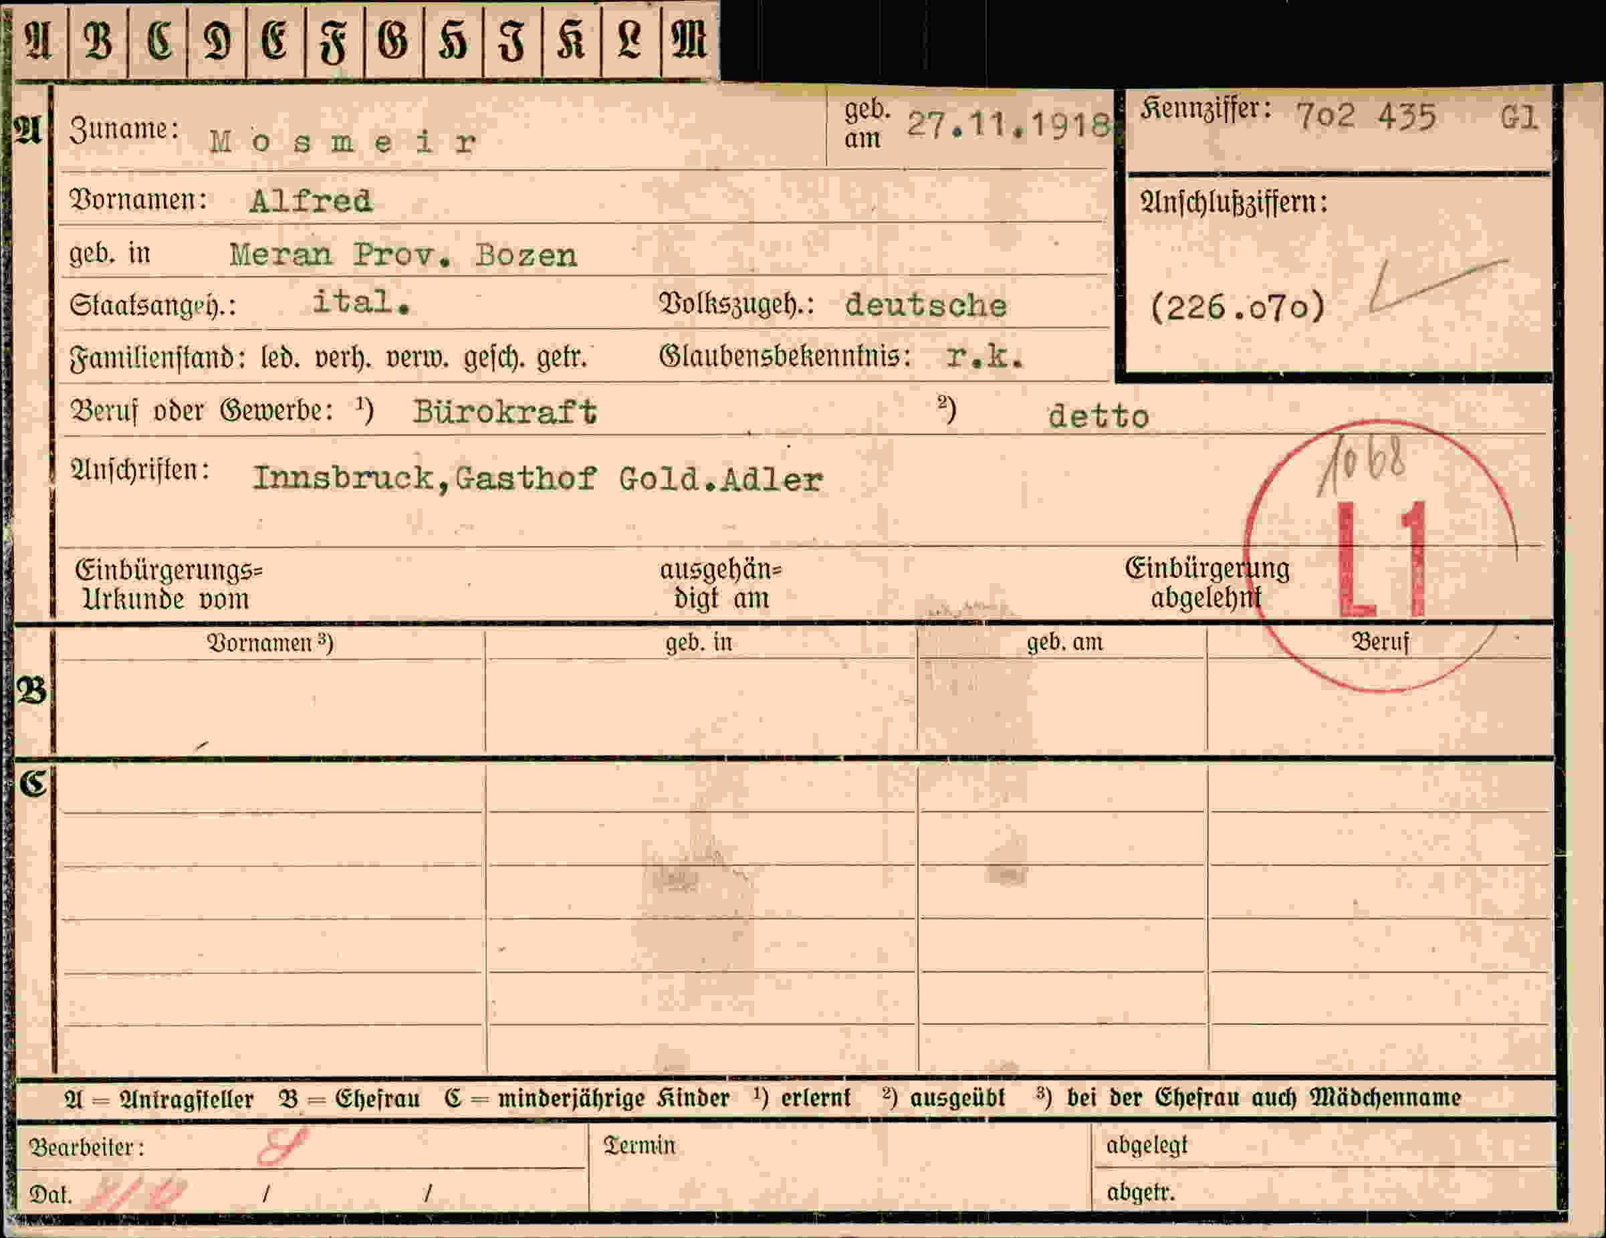Click the handwritten number 1068
Screen dimensions: 1606x1238
click(1361, 467)
